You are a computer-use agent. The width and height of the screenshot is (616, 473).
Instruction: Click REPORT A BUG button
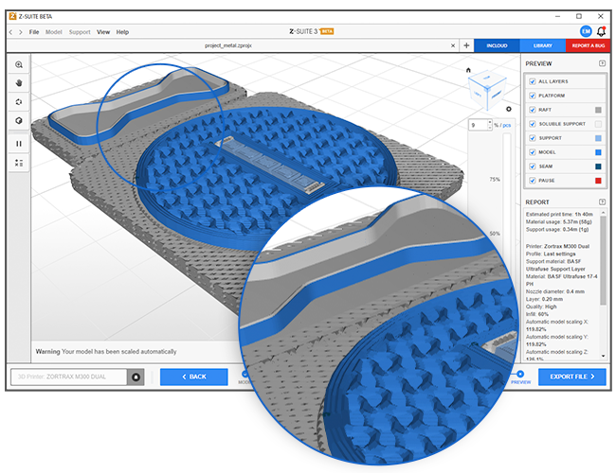[x=589, y=45]
